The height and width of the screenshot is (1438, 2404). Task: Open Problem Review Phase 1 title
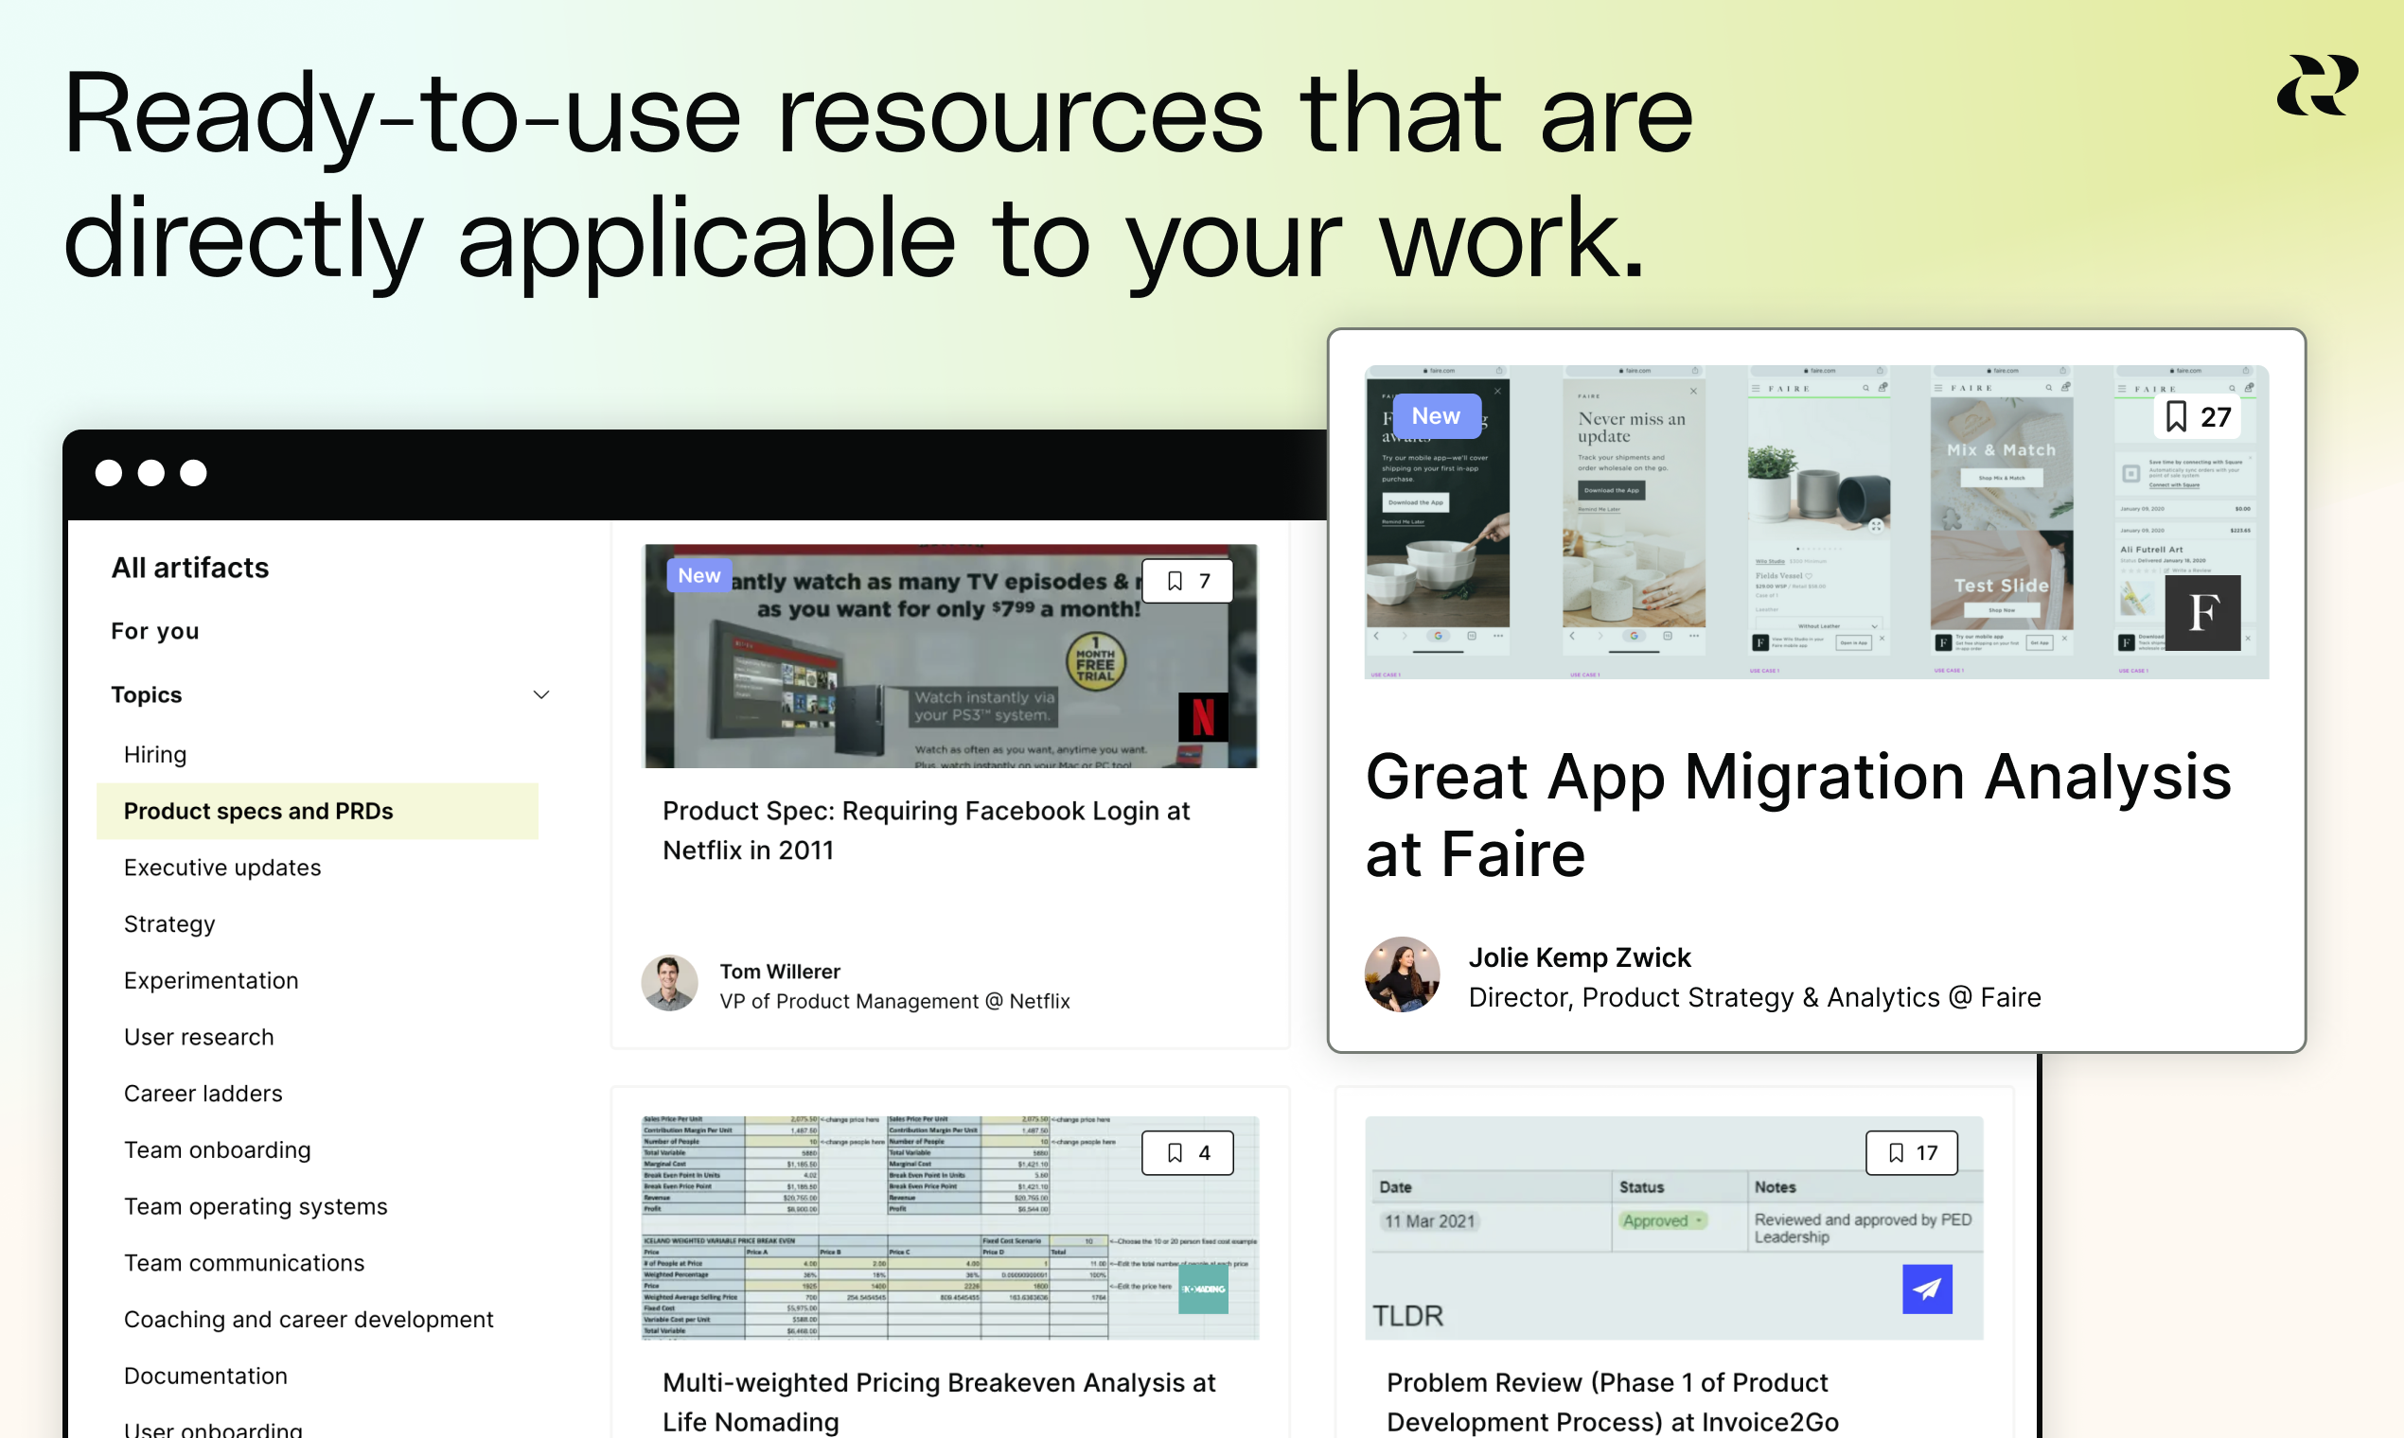[x=1612, y=1402]
